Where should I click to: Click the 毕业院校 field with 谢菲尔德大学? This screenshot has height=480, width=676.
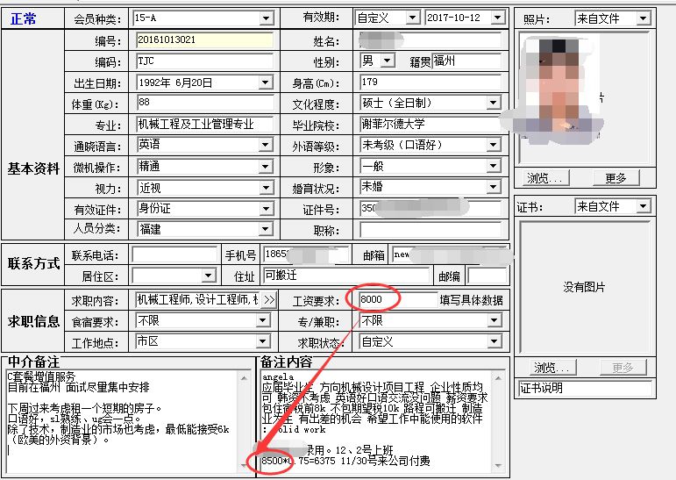tap(431, 125)
